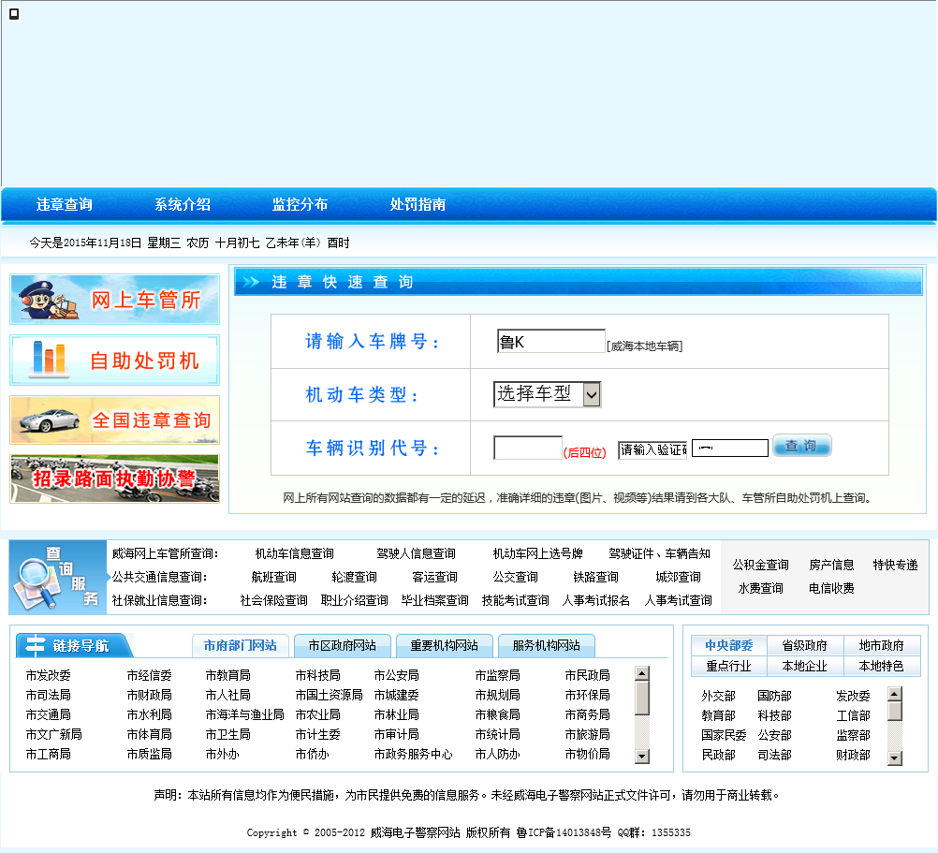Open the 系统介绍 navigation menu item
Screen dimensions: 938x853
(183, 204)
